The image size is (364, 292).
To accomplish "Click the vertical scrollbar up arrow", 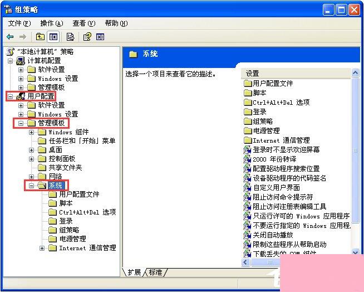I will (x=355, y=73).
